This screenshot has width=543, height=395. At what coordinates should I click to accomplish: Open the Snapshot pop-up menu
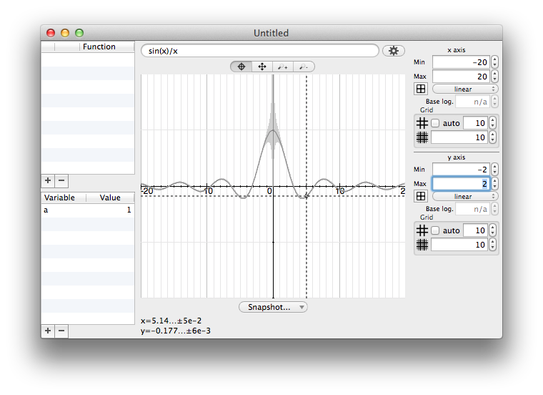(273, 307)
